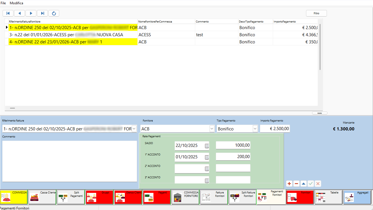
Task: Jump to last record button
Action: [42, 13]
